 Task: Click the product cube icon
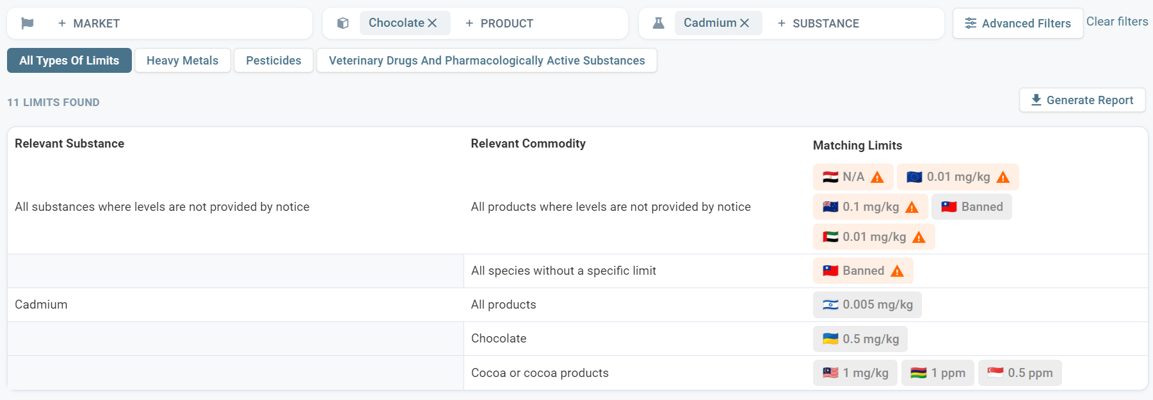click(343, 24)
